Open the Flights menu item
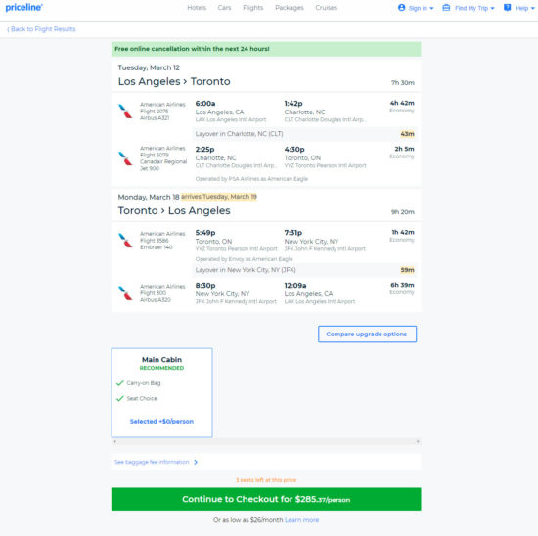Screen dimensions: 538x536 [x=253, y=8]
